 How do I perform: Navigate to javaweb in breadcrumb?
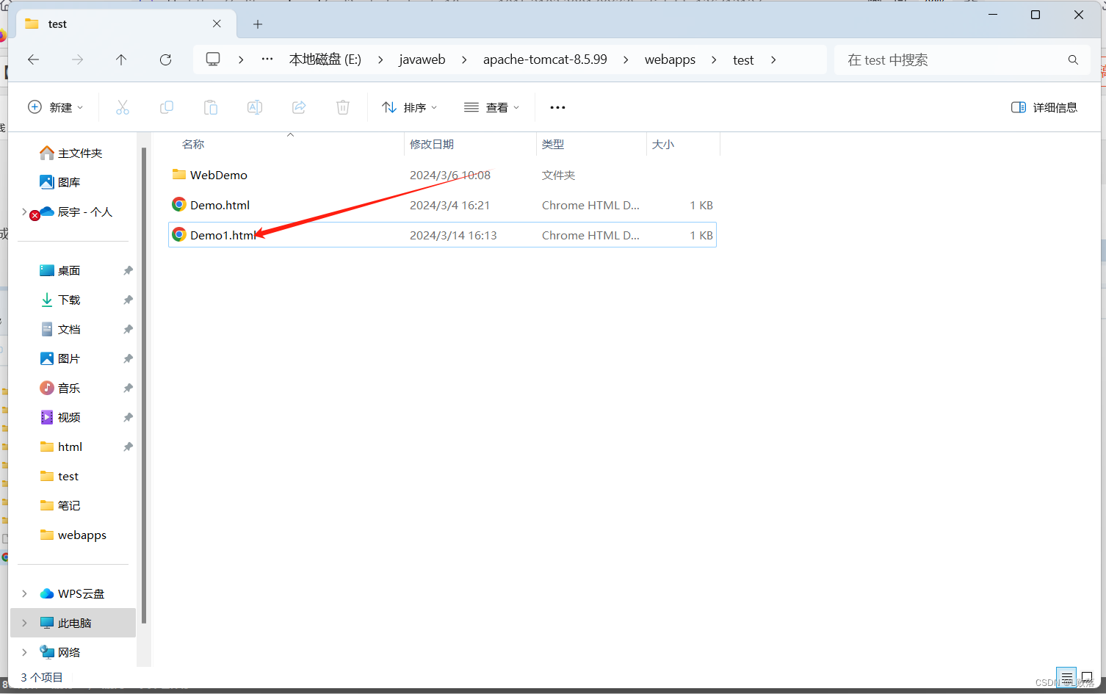(x=422, y=59)
